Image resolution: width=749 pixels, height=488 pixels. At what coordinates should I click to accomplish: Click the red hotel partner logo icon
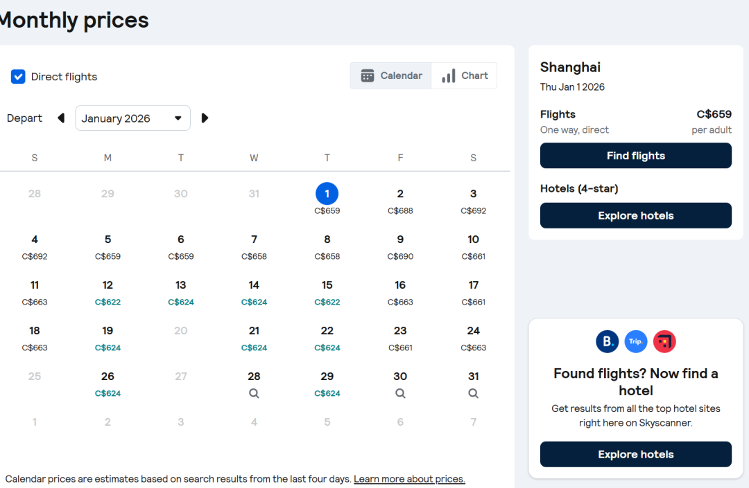[664, 341]
